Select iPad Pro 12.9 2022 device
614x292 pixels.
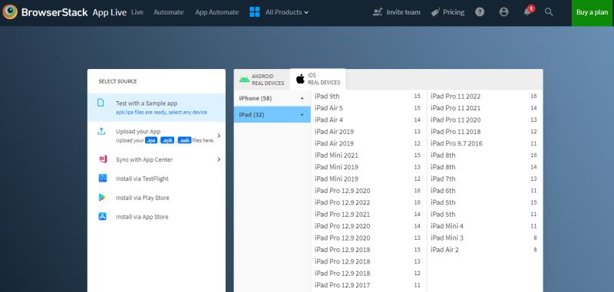pos(368,202)
